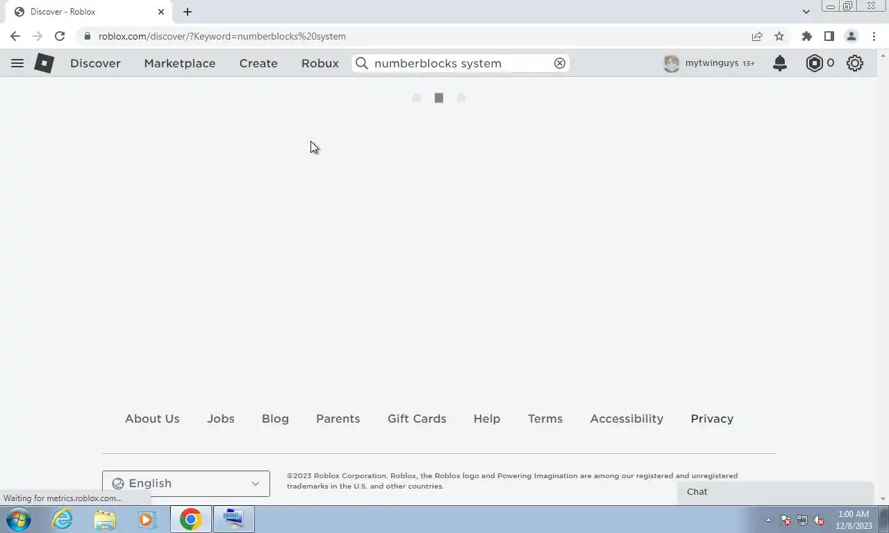
Task: Open the Terms footer link
Action: (x=545, y=418)
